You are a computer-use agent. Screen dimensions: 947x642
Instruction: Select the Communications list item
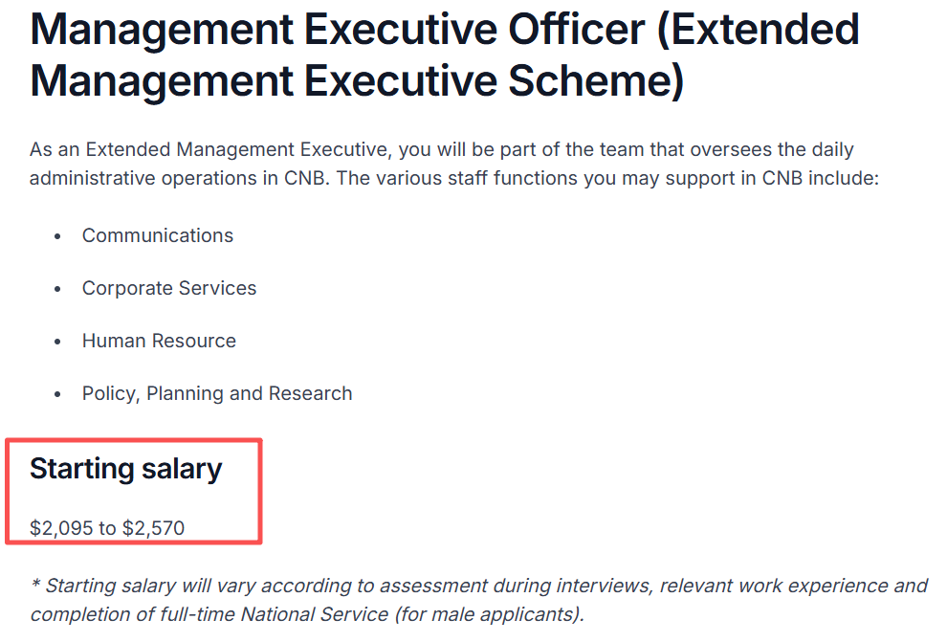pos(158,235)
